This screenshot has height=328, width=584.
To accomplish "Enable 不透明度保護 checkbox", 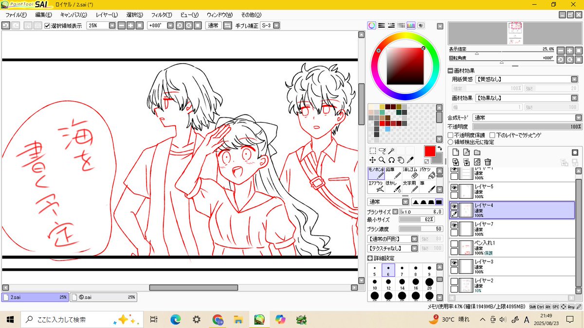I will coord(451,135).
